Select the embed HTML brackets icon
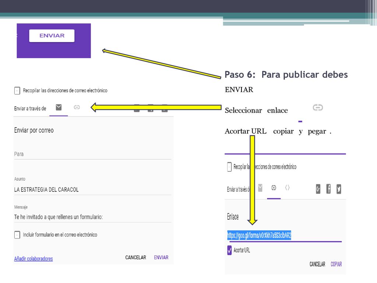 click(287, 188)
